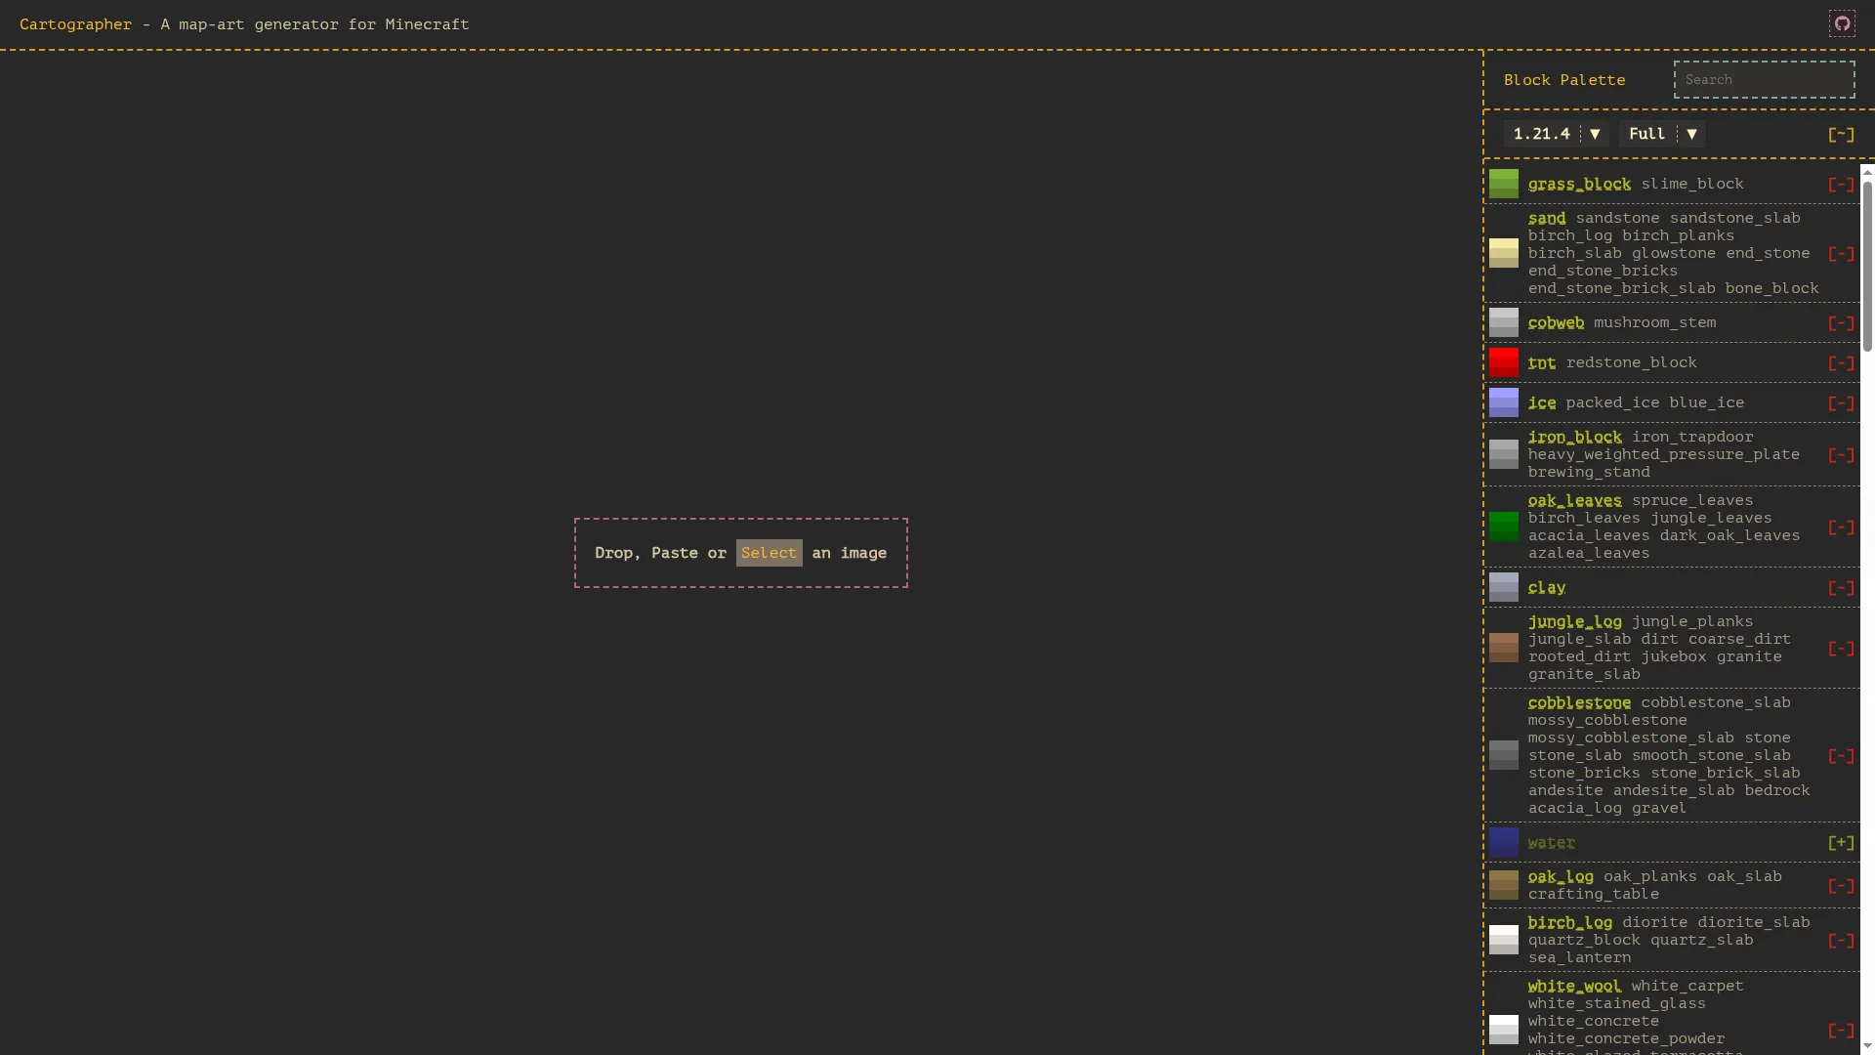Click the sand color swatch

1504,253
